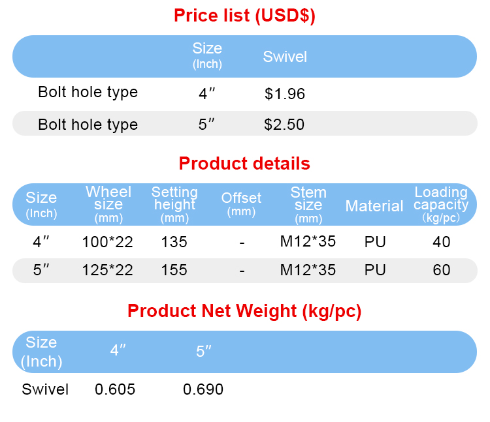The image size is (490, 422).
Task: Select the loading capacity value 40
Action: click(442, 242)
